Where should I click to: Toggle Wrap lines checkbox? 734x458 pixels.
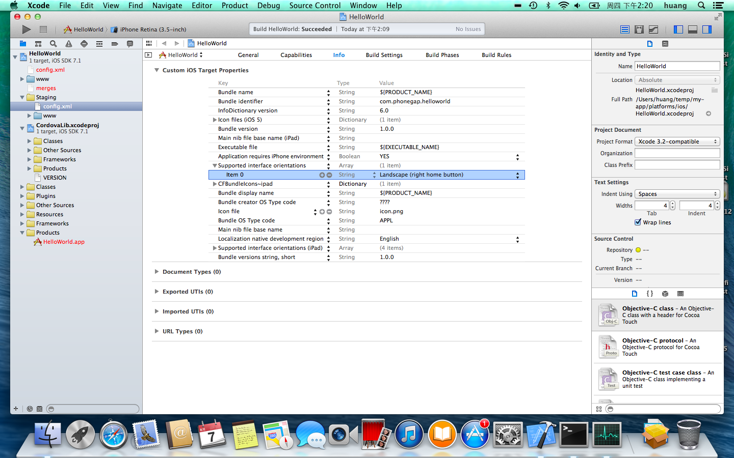point(638,222)
